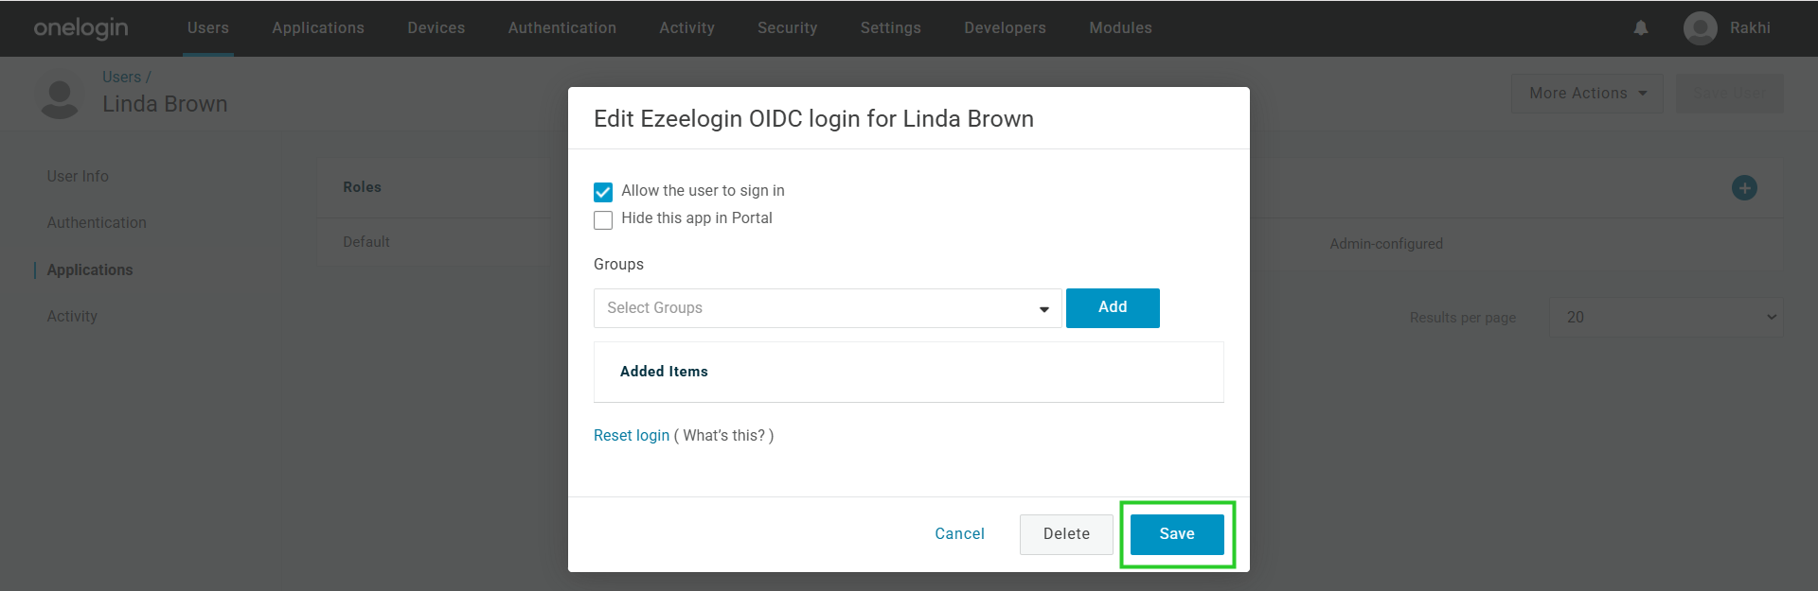Open the Applications menu in the top bar
Image resolution: width=1818 pixels, height=591 pixels.
point(318,28)
